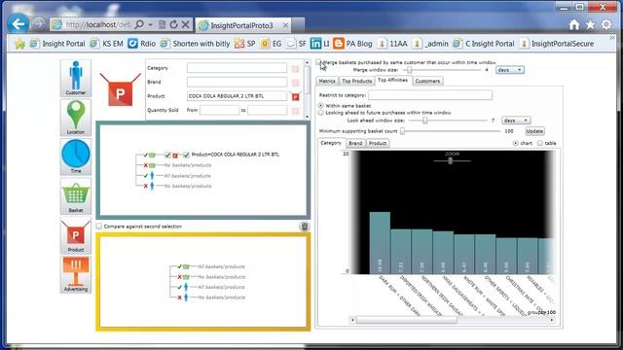Switch to the Metrics tab
The width and height of the screenshot is (623, 350).
coord(327,81)
